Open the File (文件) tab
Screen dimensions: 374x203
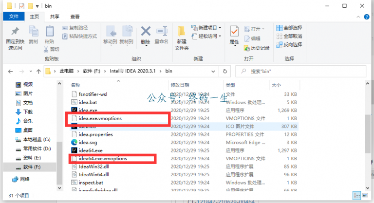click(x=14, y=17)
